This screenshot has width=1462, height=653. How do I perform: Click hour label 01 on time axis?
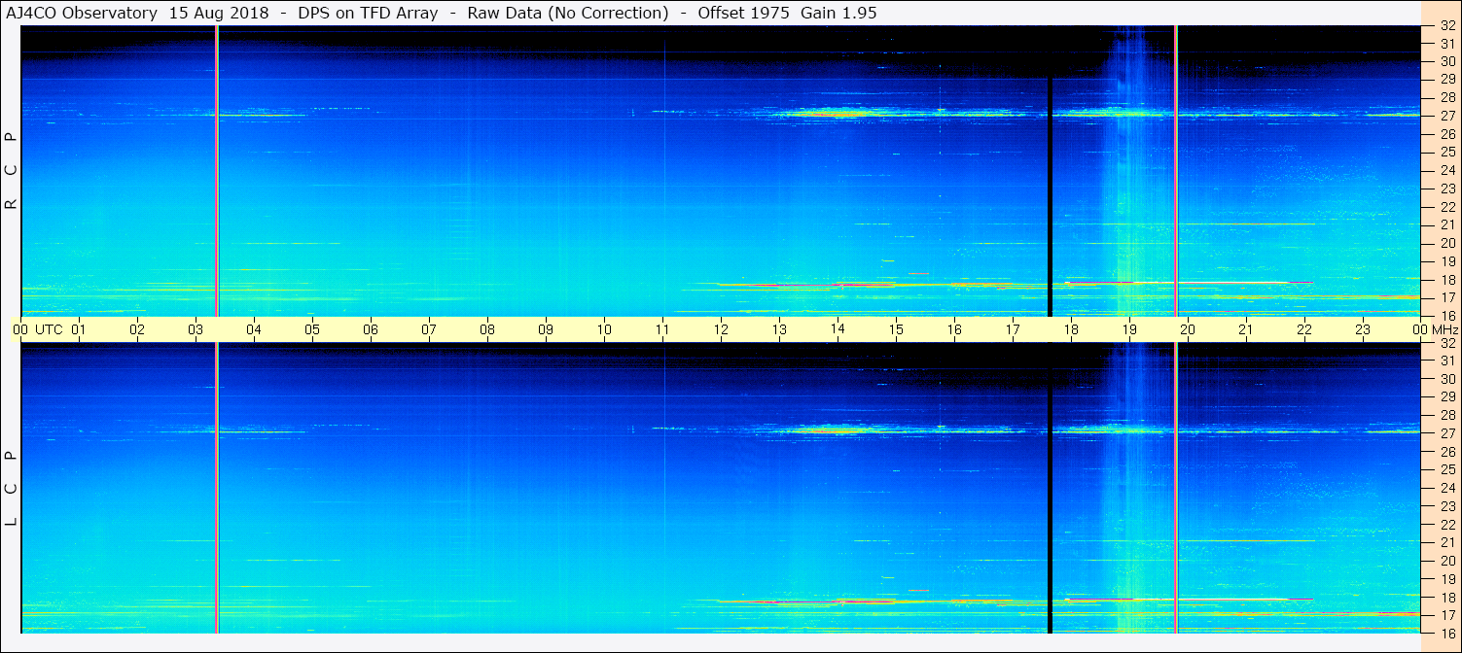click(x=79, y=329)
